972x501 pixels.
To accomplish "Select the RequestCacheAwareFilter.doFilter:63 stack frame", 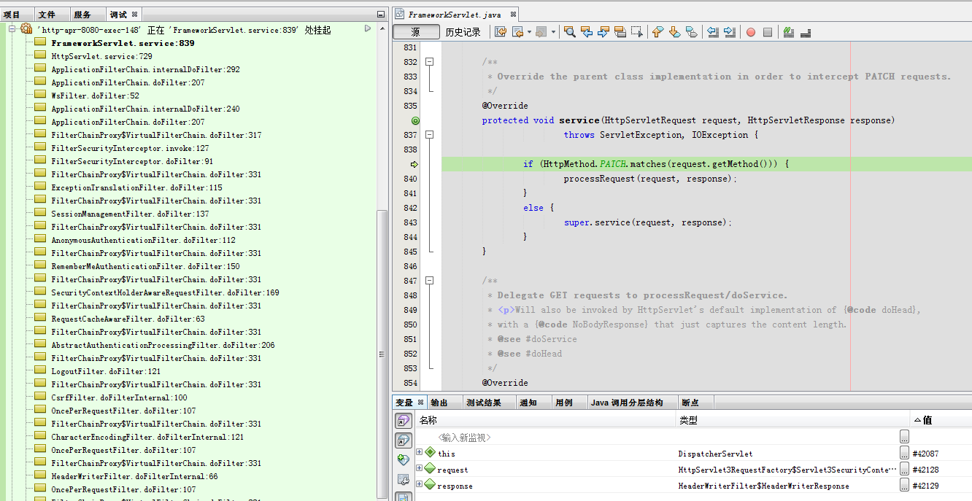I will (128, 319).
